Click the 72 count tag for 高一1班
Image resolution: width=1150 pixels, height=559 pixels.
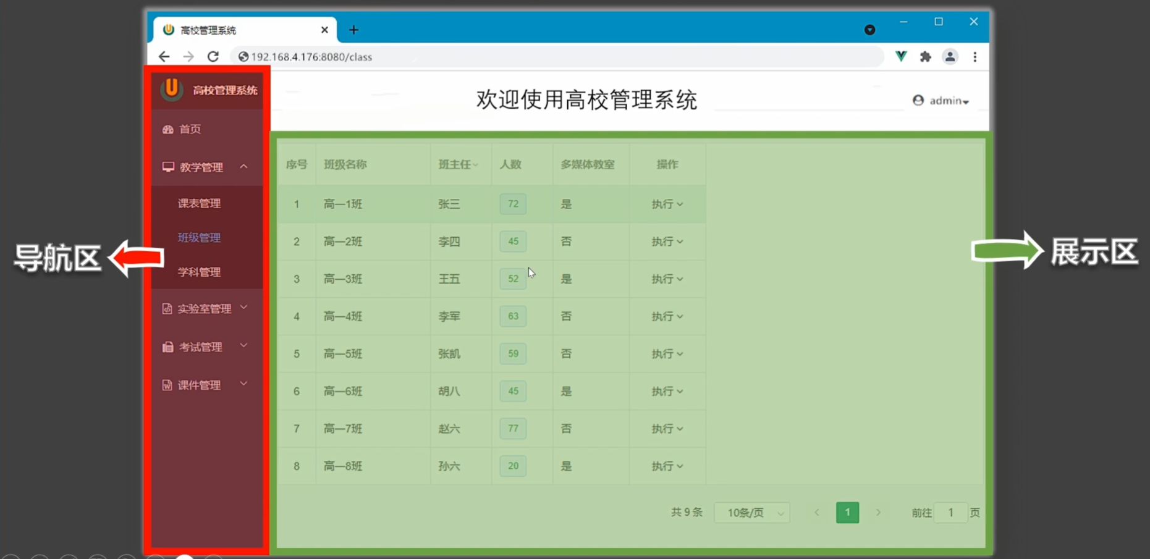pos(513,204)
